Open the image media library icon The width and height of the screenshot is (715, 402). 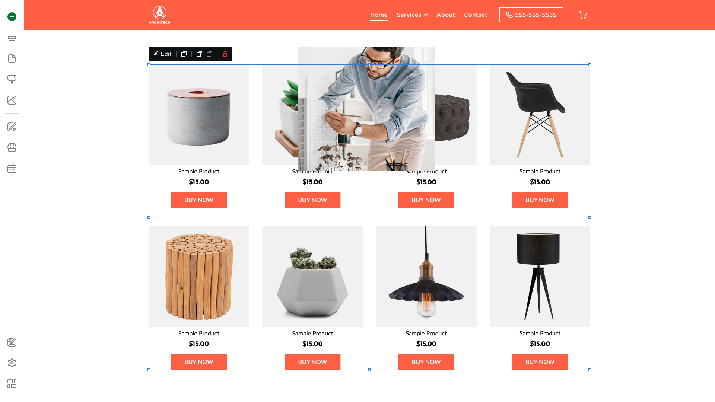[x=12, y=100]
